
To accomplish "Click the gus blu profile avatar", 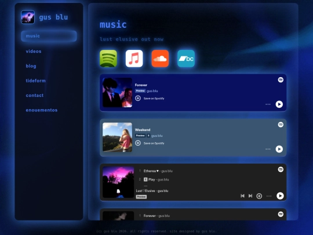I will tap(28, 17).
